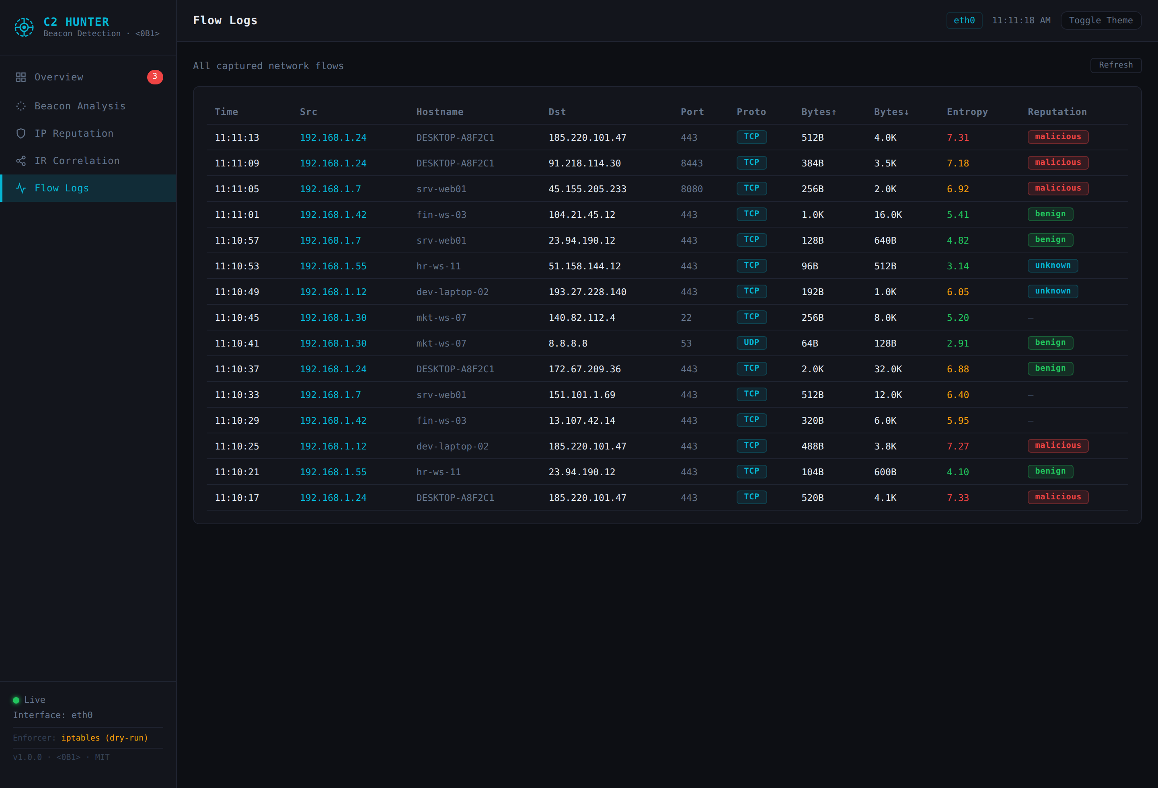Sort flows by Entropy column header
The image size is (1158, 788).
[967, 112]
